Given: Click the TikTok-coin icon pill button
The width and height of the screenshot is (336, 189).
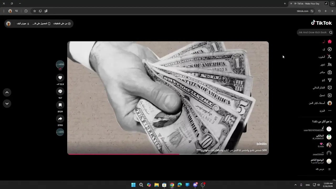Looking at the screenshot, I should [62, 24].
